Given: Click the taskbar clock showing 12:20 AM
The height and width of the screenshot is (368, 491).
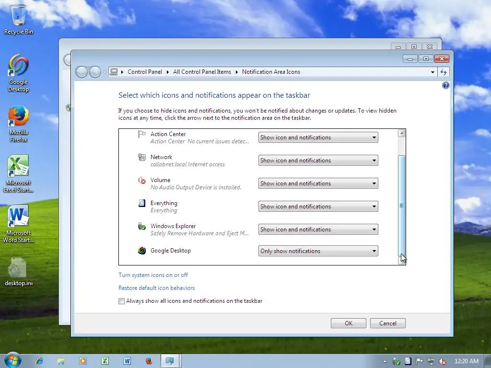Looking at the screenshot, I should pos(466,361).
